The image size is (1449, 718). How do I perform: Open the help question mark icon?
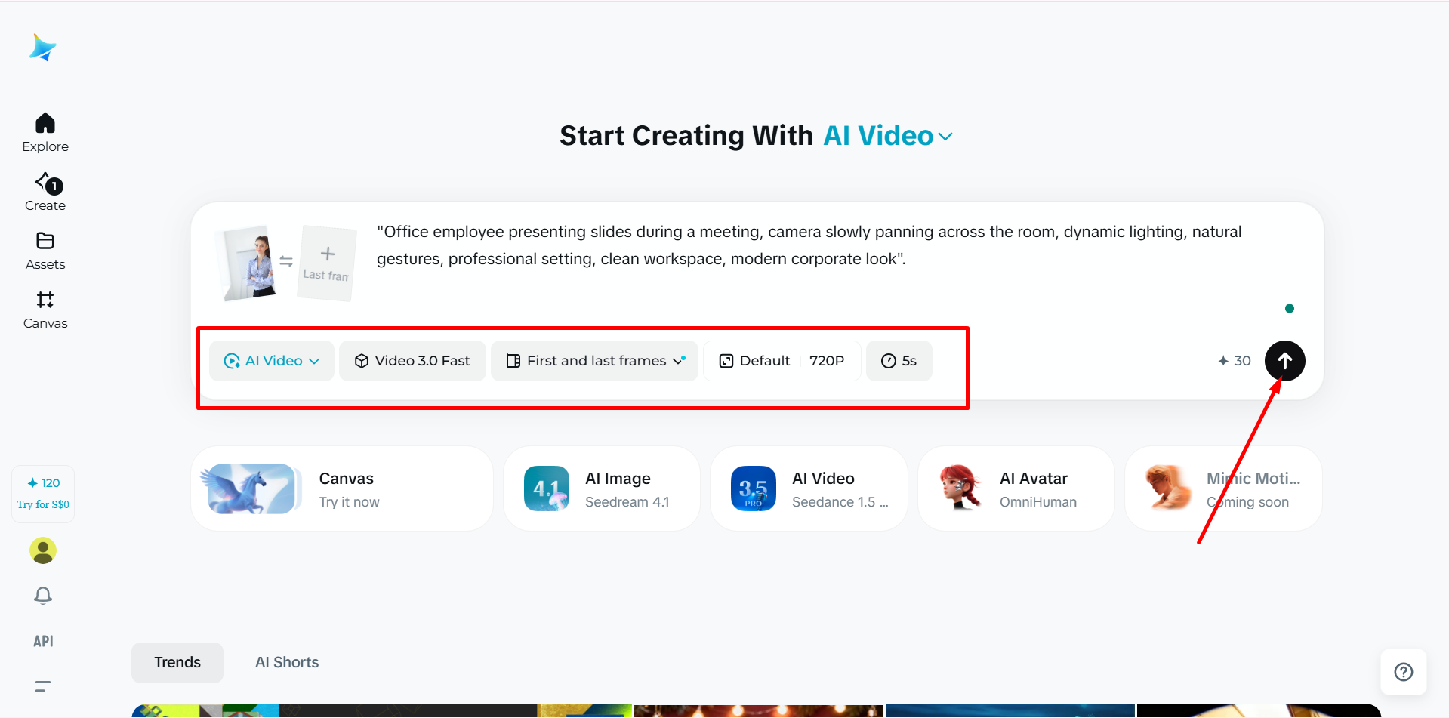[x=1403, y=672]
